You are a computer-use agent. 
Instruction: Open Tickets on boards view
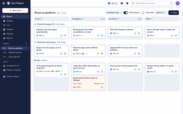pos(15,70)
